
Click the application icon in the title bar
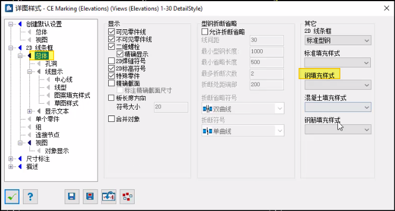coord(9,8)
